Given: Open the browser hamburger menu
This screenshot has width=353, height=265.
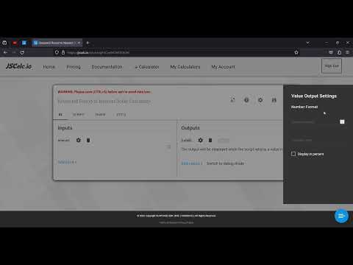Looking at the screenshot, I should coord(347,52).
